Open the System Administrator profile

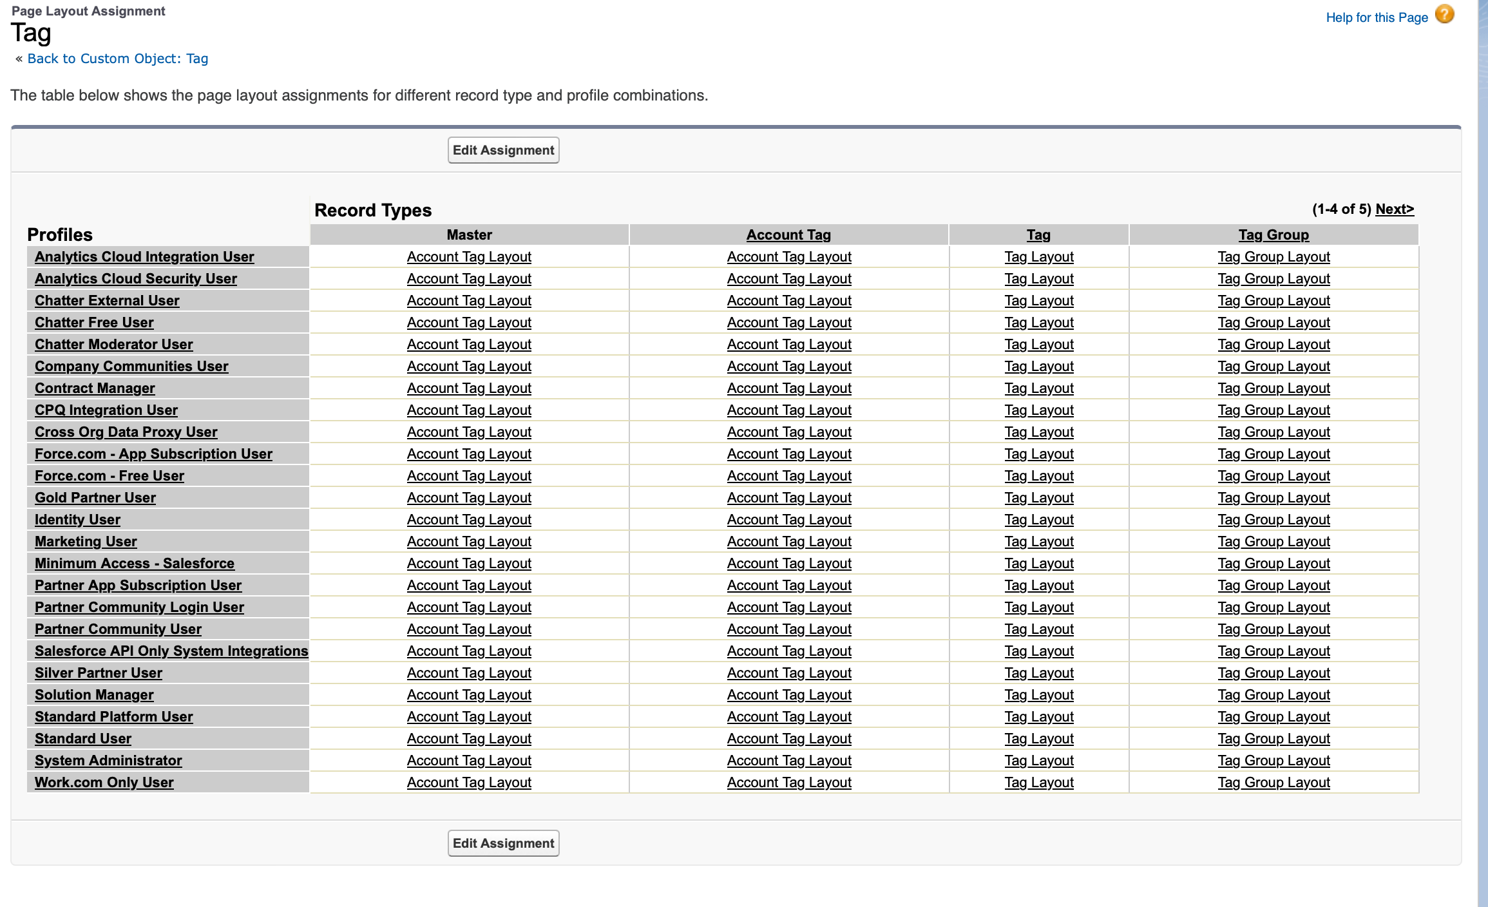(x=108, y=761)
